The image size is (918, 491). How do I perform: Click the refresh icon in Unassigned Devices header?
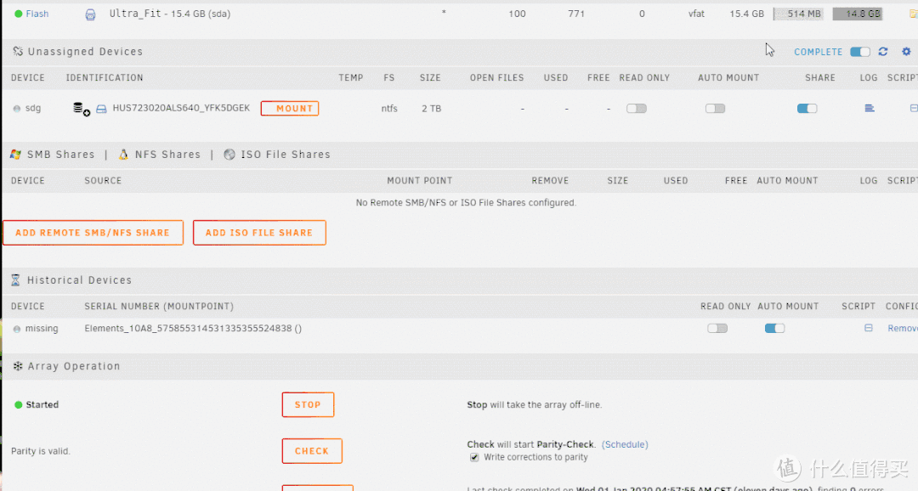tap(883, 52)
